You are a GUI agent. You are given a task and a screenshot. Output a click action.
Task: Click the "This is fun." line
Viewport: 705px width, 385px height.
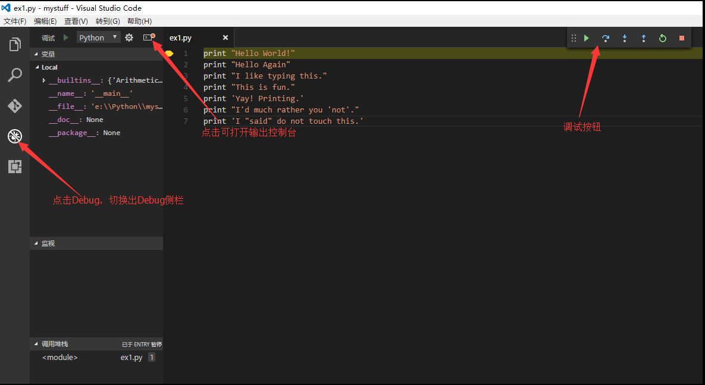pos(249,87)
